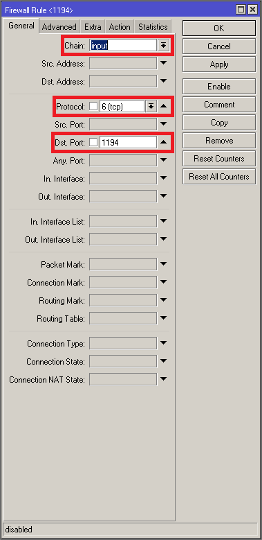Image resolution: width=262 pixels, height=540 pixels.
Task: Expand the Dst. Address field
Action: (x=163, y=81)
